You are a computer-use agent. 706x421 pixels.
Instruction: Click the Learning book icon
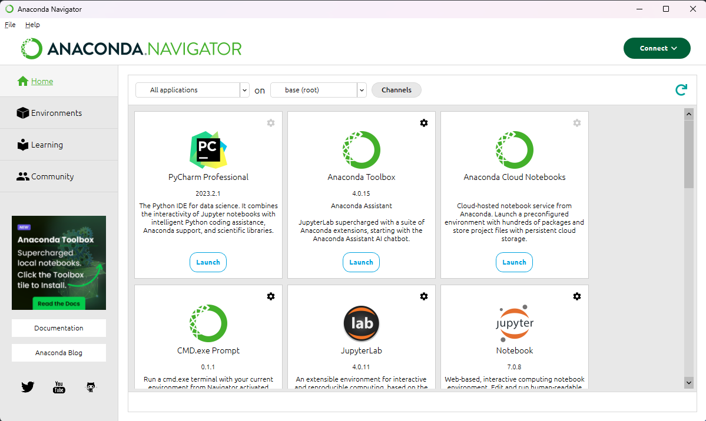click(22, 145)
